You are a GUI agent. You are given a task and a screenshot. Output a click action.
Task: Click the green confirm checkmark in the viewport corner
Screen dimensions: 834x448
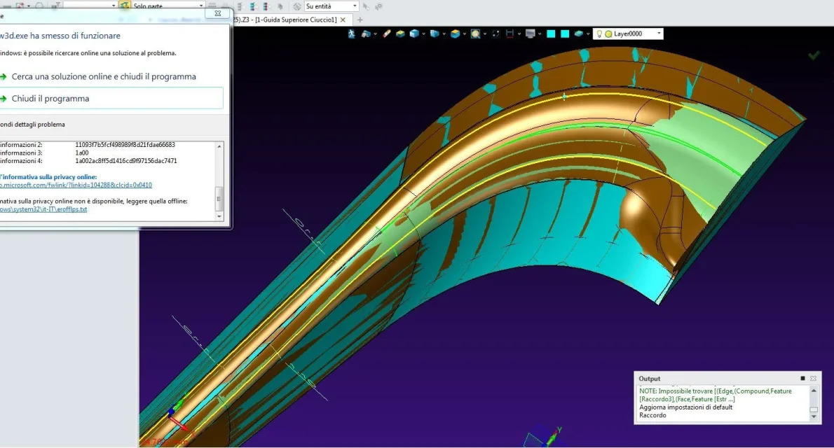(813, 55)
